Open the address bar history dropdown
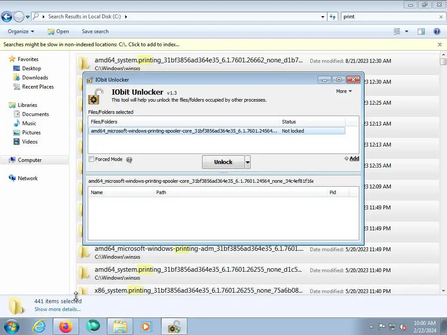The width and height of the screenshot is (447, 335). click(323, 17)
